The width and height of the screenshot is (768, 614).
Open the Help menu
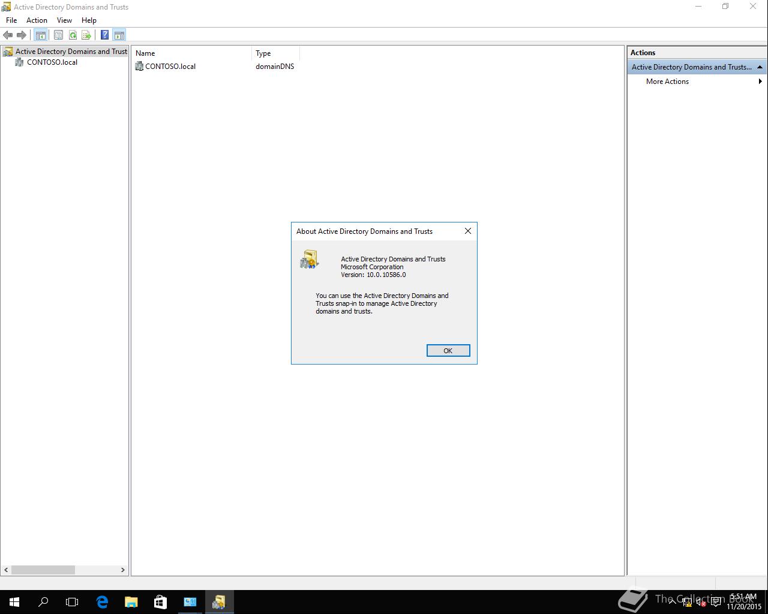click(89, 20)
